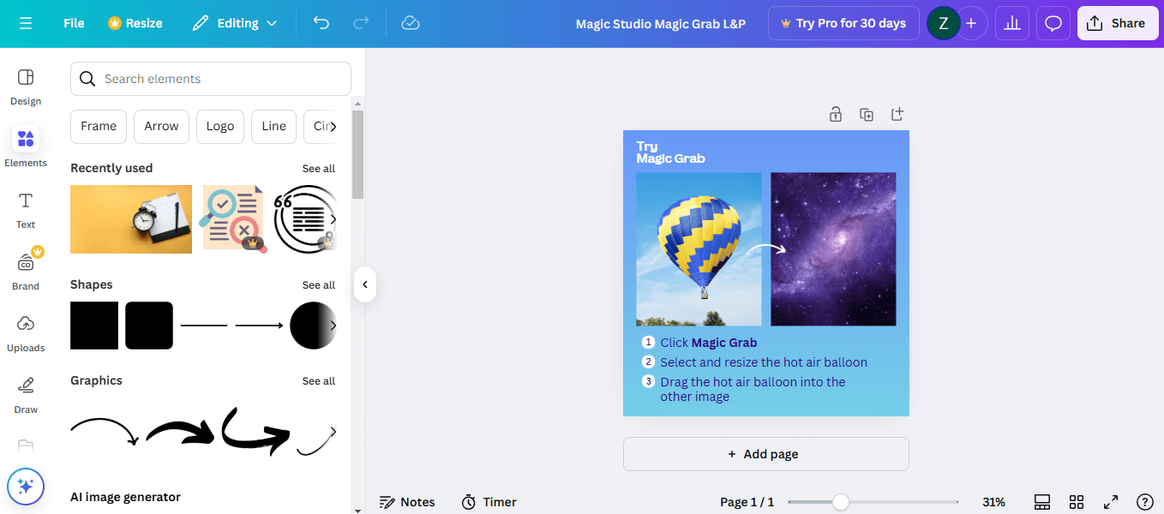This screenshot has height=514, width=1164.
Task: Click the cloud save status icon
Action: click(x=411, y=23)
